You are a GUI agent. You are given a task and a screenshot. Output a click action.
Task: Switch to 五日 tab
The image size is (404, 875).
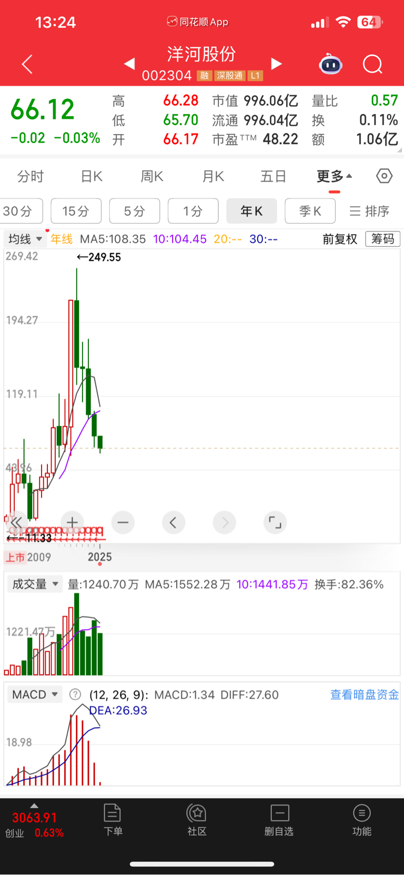coord(274,176)
